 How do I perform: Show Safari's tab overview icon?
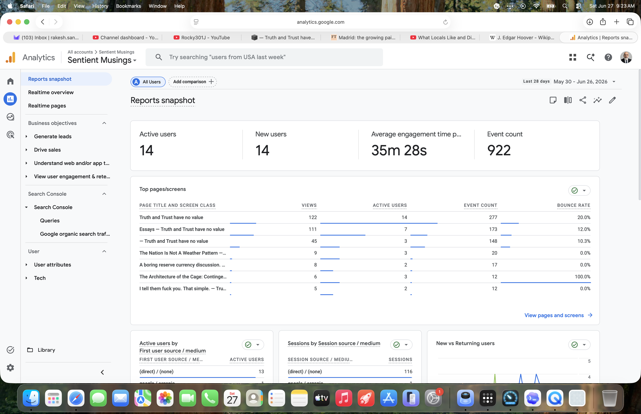pyautogui.click(x=630, y=22)
